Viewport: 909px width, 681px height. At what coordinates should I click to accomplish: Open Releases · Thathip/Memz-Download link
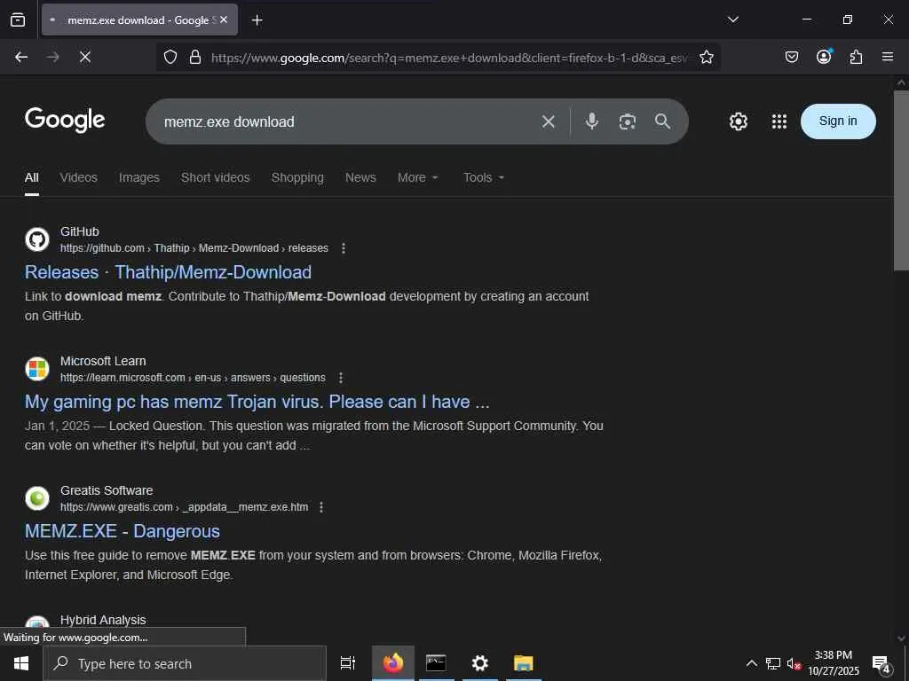point(168,272)
